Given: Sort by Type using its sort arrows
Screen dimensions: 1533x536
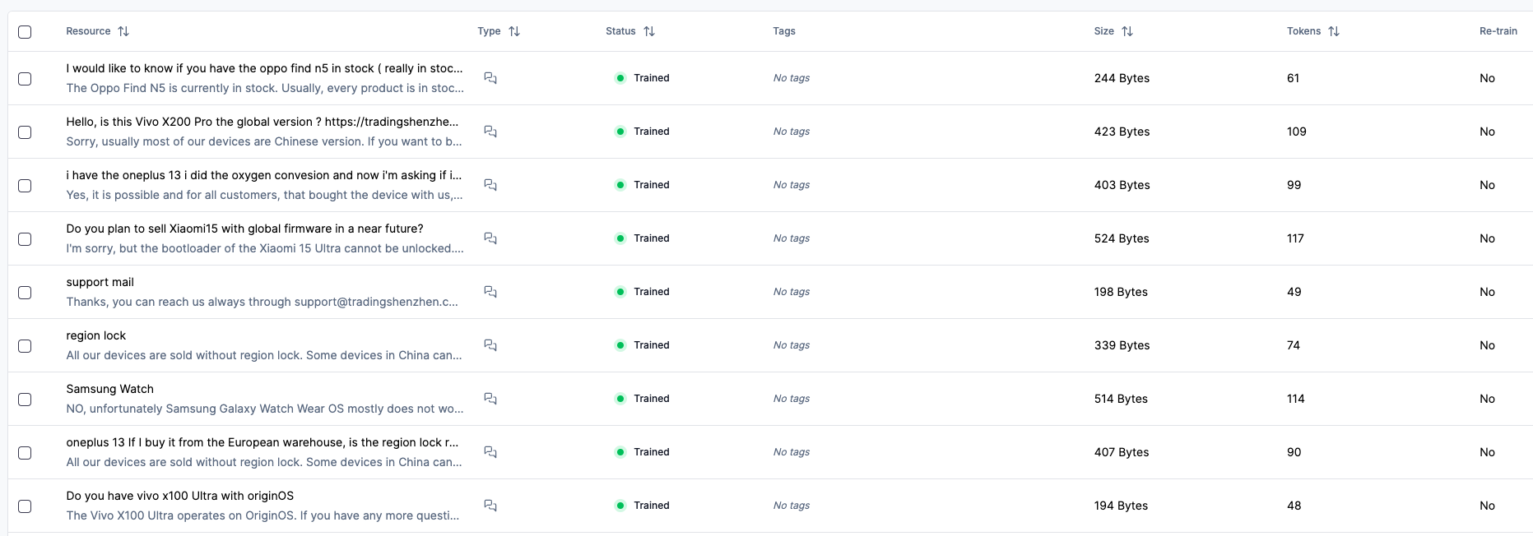Looking at the screenshot, I should [x=514, y=31].
